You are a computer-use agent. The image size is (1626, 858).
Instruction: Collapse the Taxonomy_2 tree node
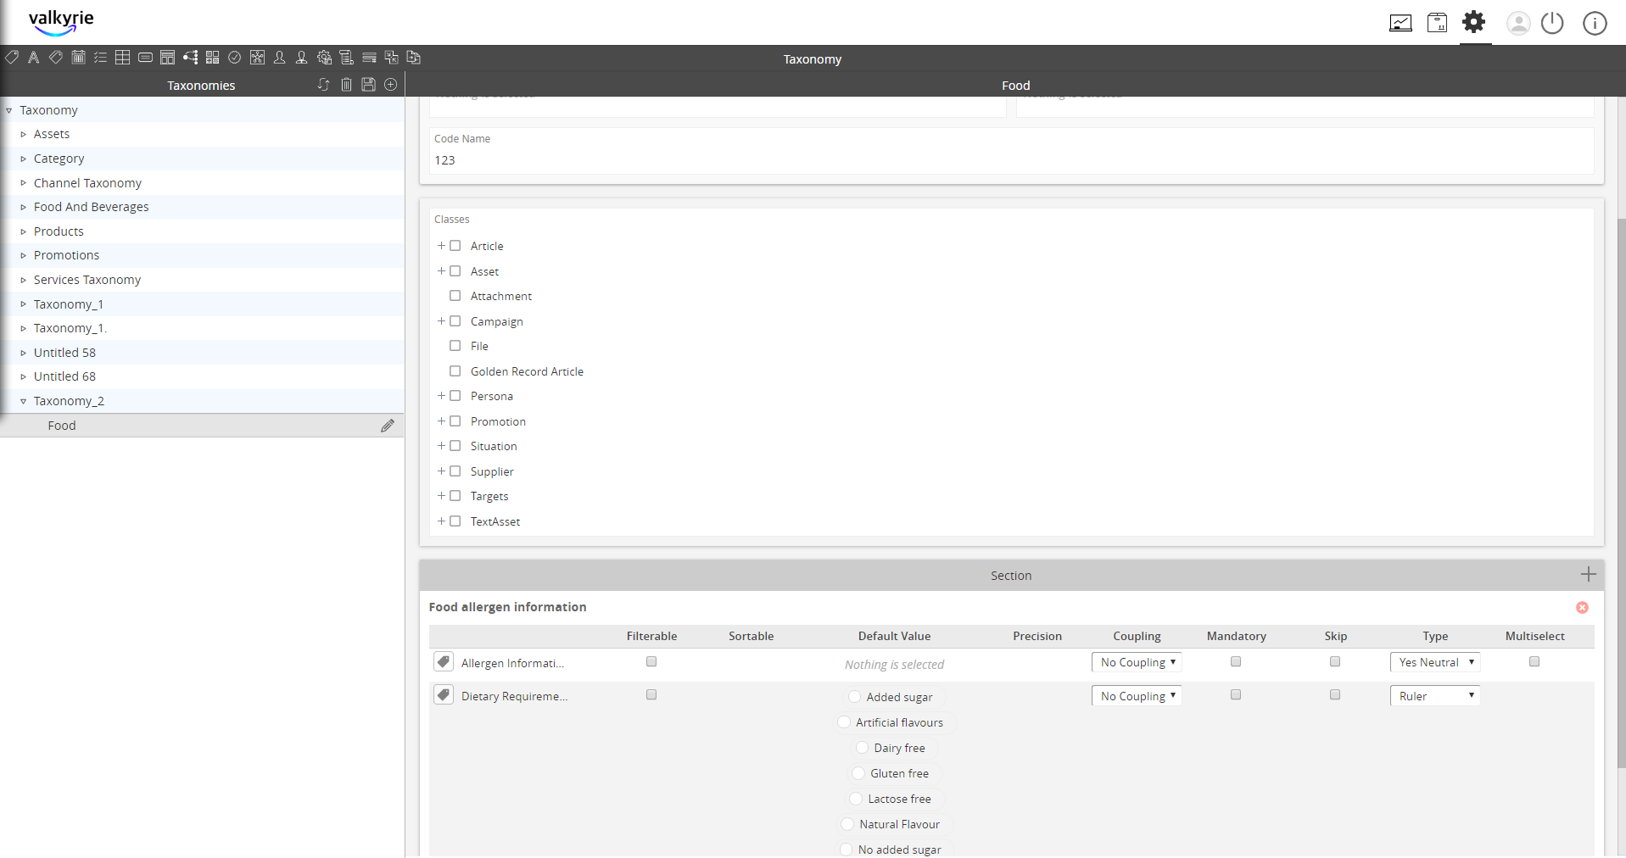tap(23, 401)
